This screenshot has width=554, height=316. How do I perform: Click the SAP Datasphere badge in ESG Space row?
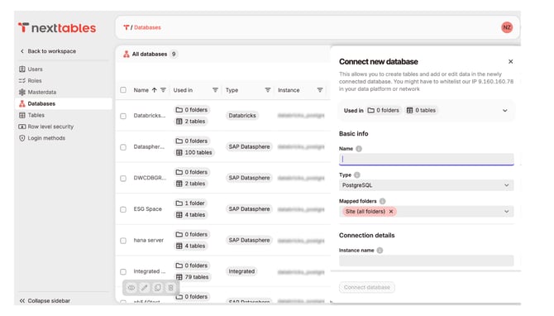point(249,209)
